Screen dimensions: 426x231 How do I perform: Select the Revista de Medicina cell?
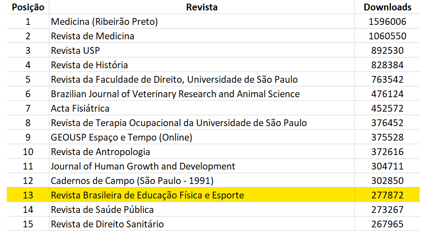click(x=202, y=36)
